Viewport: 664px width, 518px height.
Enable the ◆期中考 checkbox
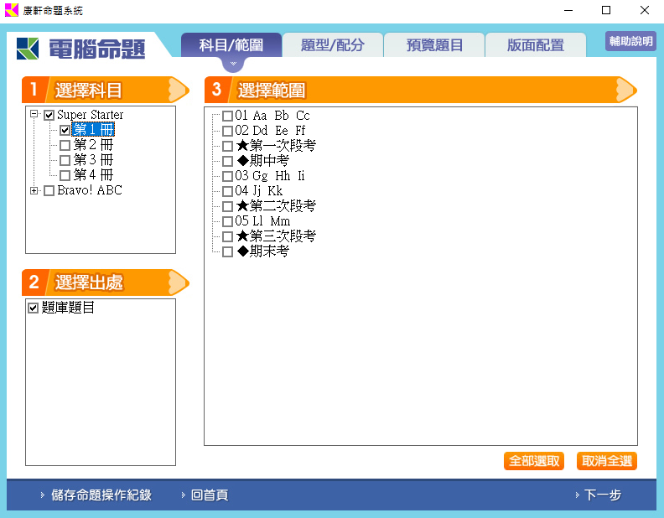pos(227,161)
